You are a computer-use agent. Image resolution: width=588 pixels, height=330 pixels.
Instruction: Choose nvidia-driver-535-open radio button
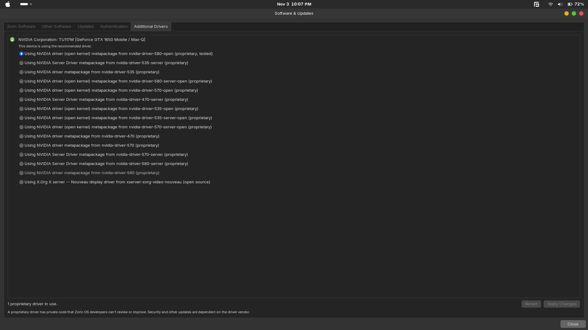(21, 109)
